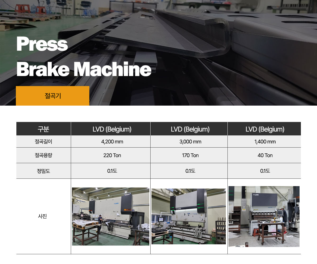The height and width of the screenshot is (264, 317).
Task: Select the 정밀도 row label
Action: click(x=44, y=171)
